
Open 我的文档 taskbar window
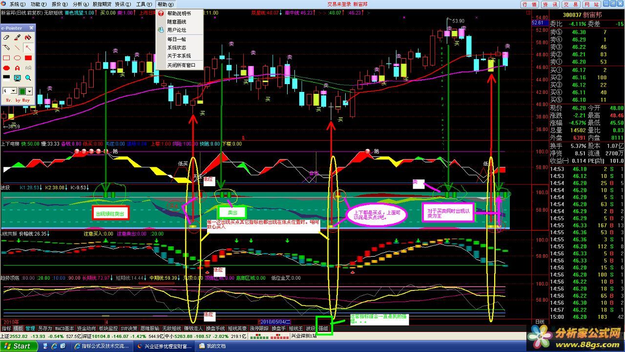tap(212, 346)
